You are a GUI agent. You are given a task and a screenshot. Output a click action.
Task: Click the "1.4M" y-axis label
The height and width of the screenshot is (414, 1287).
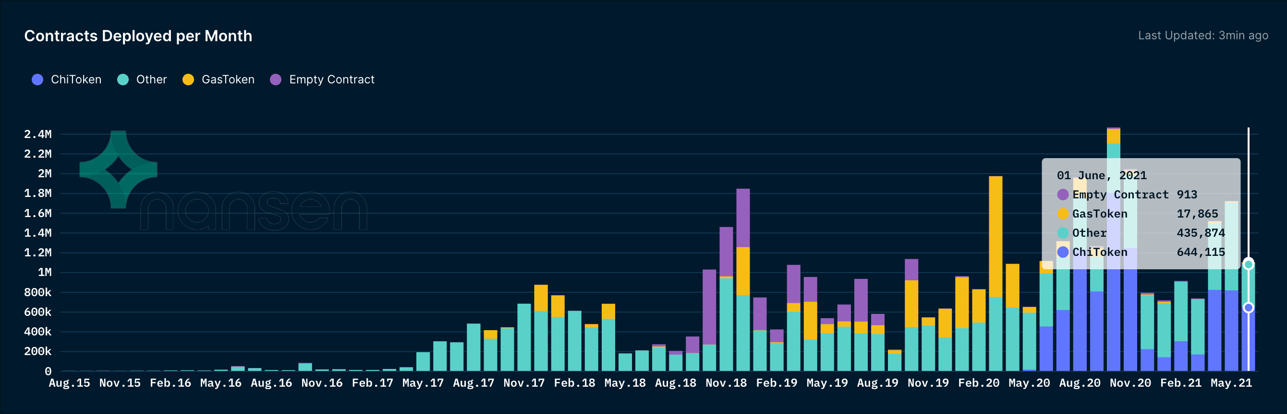point(38,233)
